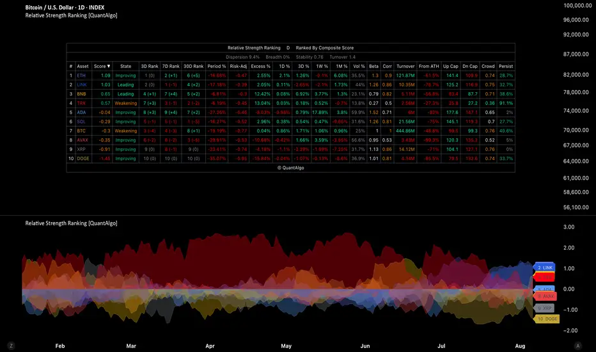Click the Persist column header

(x=506, y=66)
